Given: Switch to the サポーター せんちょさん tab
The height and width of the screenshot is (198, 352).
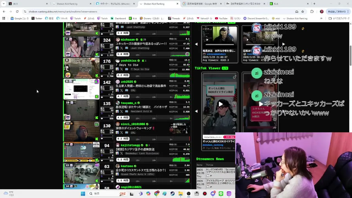Looking at the screenshot, I should click(116, 4).
